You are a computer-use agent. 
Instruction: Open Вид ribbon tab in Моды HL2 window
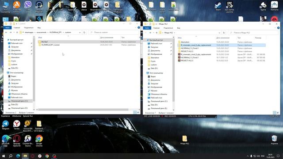click(x=179, y=28)
